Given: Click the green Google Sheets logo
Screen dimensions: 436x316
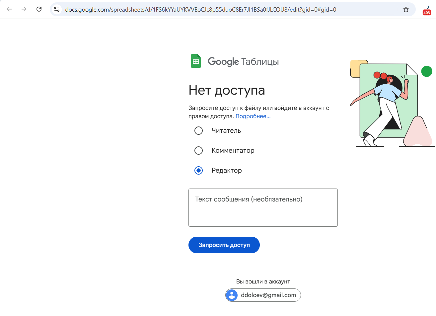Looking at the screenshot, I should coord(196,61).
